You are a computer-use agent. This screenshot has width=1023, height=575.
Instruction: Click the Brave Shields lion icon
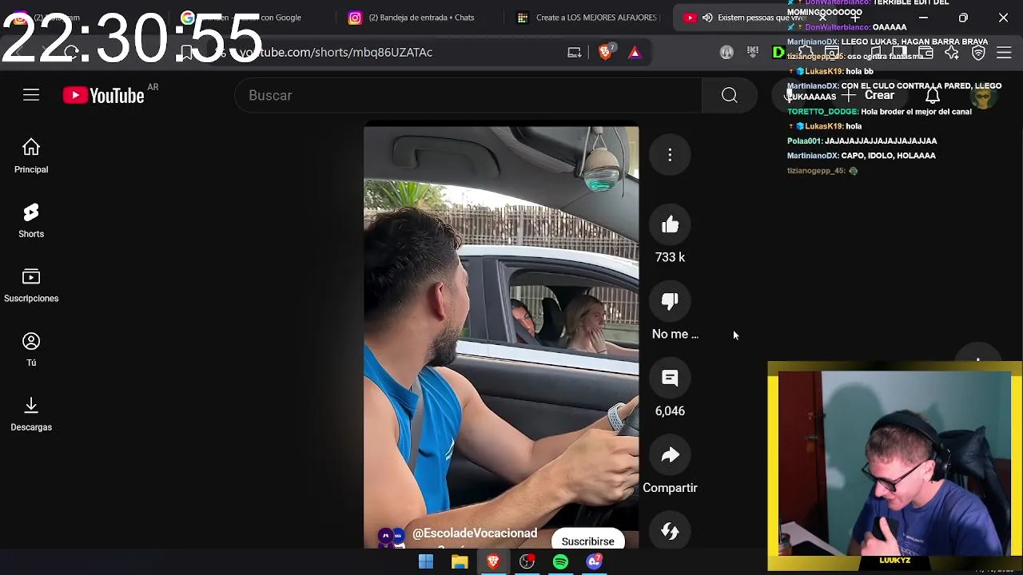coord(605,52)
